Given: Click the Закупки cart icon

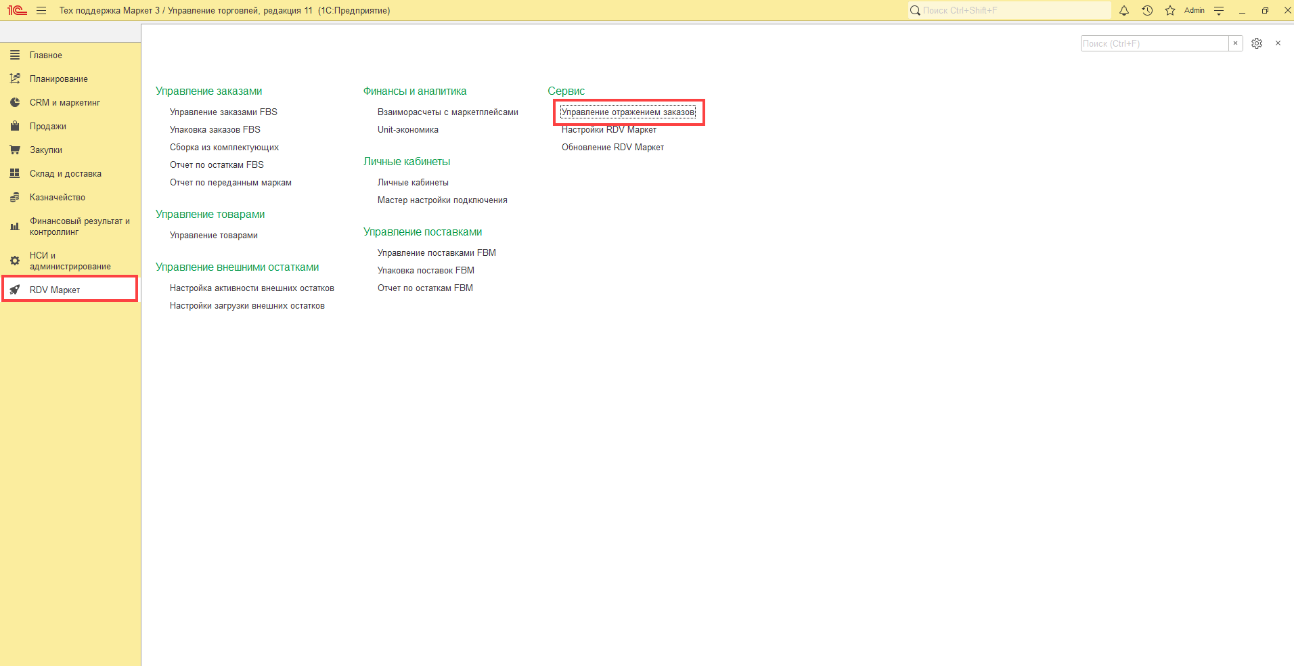Looking at the screenshot, I should [15, 150].
